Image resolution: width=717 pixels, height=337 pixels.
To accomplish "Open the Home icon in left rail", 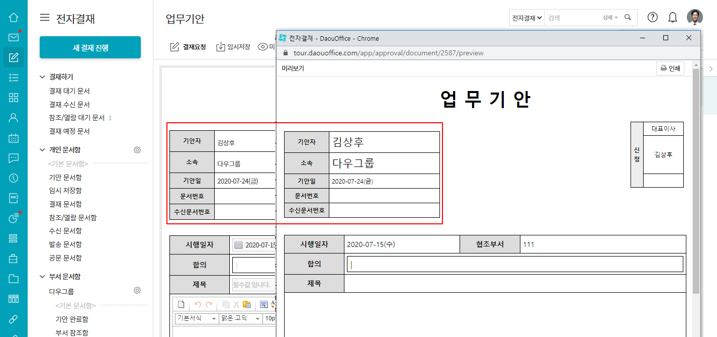I will point(14,17).
